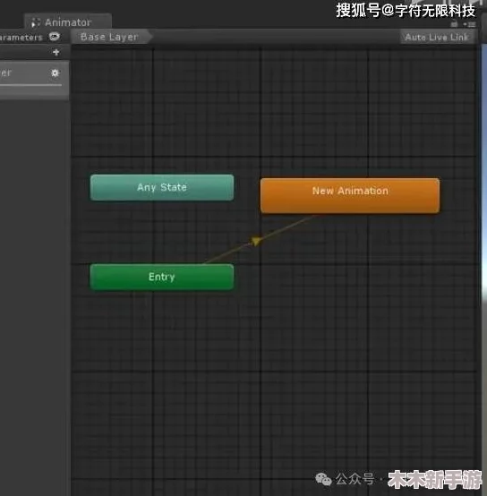Click the transition arrow between Entry and New Animation
This screenshot has height=496, width=487.
[x=256, y=241]
